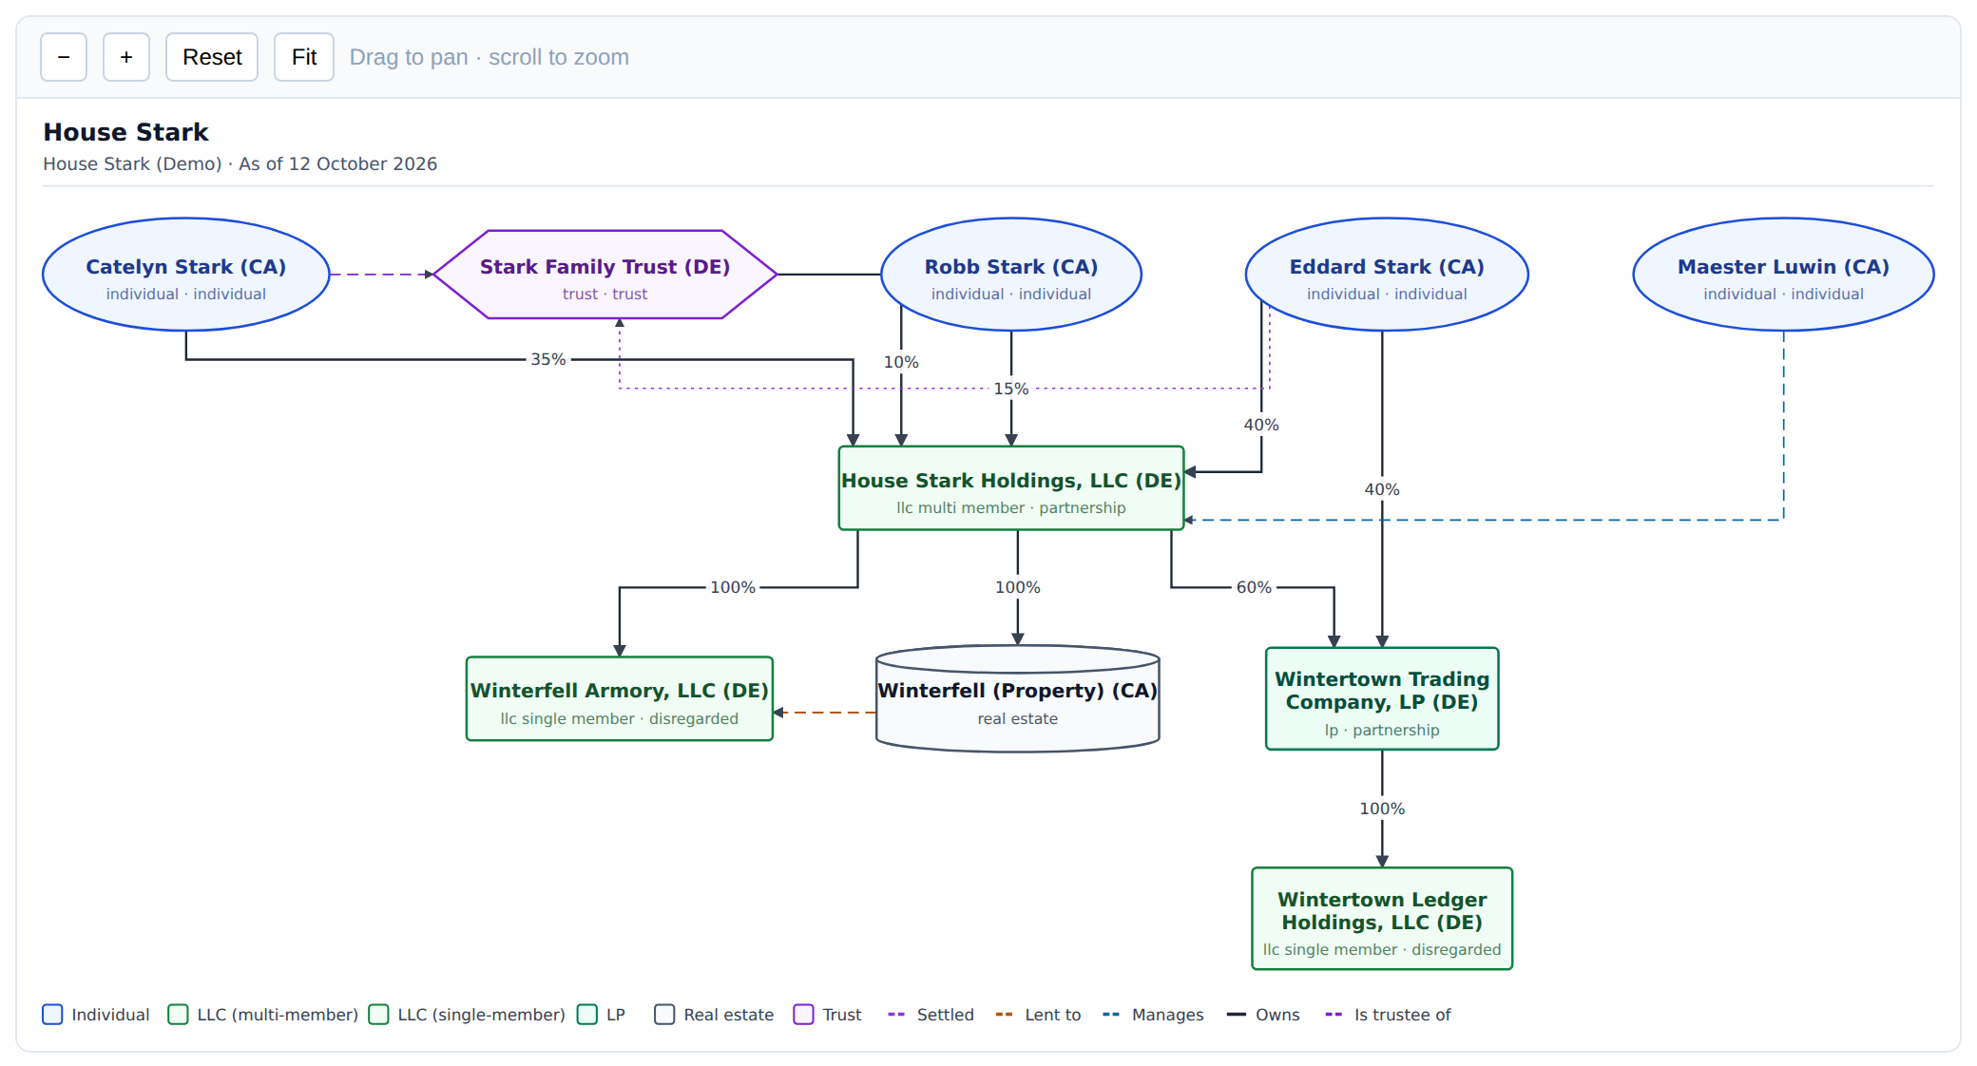1977x1066 pixels.
Task: Click the 60% ownership edge label
Action: [x=1254, y=587]
